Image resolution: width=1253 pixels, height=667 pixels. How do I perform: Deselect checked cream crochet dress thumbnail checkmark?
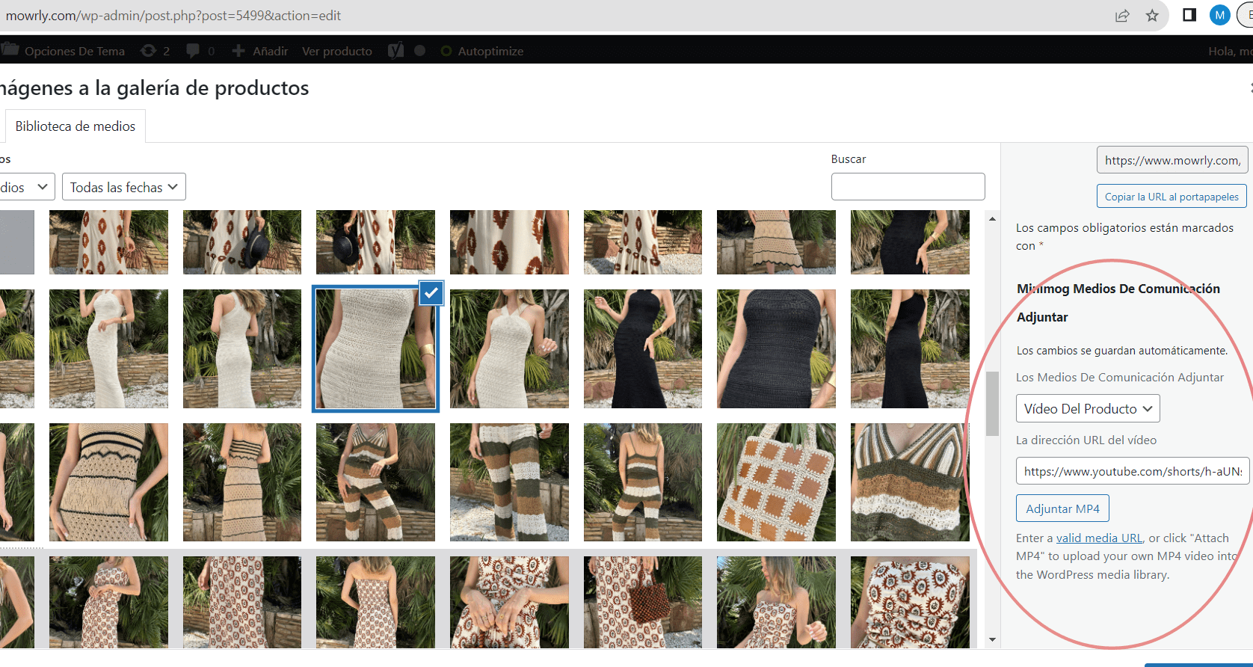[x=431, y=293]
